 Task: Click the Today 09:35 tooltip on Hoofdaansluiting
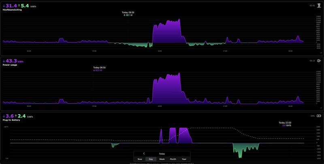click(128, 14)
